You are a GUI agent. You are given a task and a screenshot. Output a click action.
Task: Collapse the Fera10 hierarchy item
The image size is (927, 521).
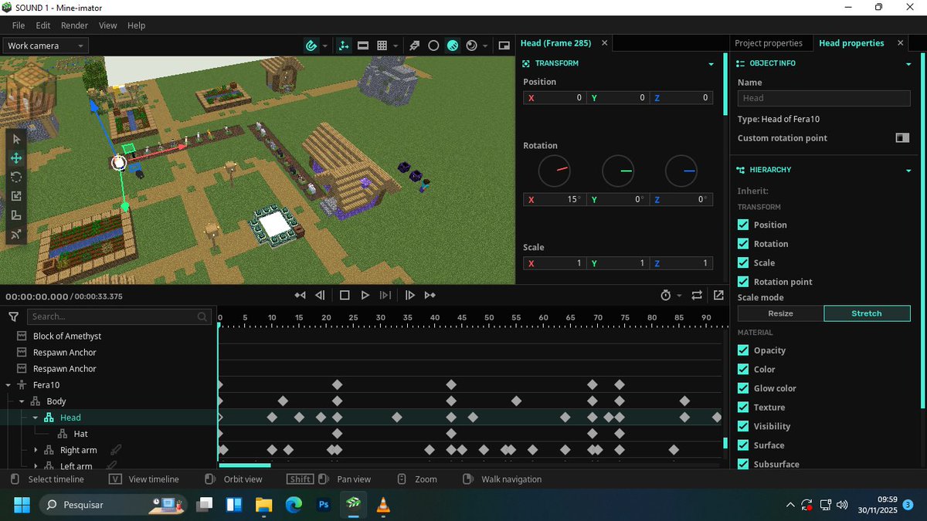point(8,384)
